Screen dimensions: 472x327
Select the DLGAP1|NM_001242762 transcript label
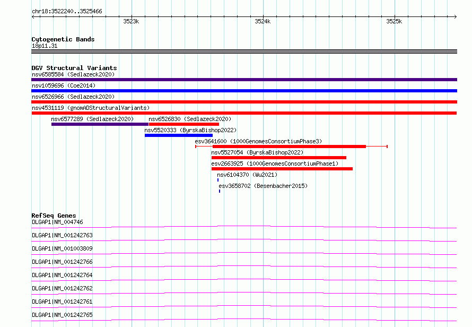tap(62, 288)
